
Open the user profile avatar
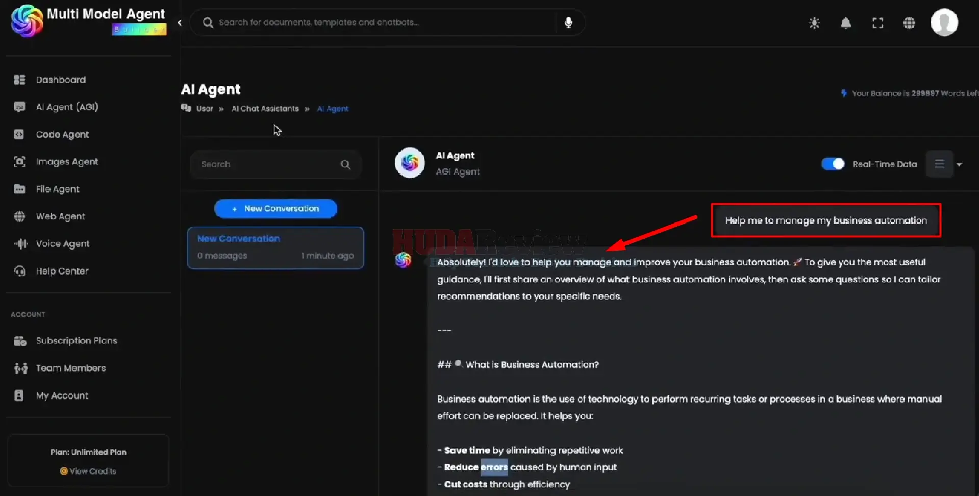point(944,22)
